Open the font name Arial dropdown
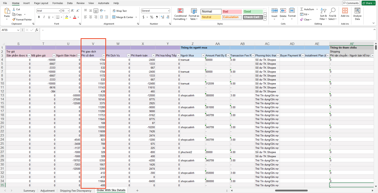 (59, 11)
